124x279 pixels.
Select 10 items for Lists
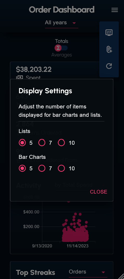(x=61, y=143)
